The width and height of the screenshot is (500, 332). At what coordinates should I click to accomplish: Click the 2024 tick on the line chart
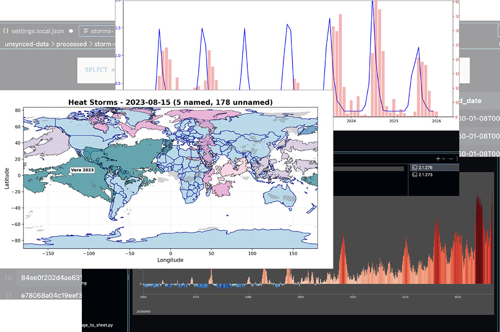pos(351,121)
